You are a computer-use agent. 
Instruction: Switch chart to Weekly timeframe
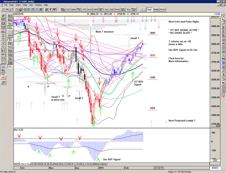pyautogui.click(x=155, y=9)
